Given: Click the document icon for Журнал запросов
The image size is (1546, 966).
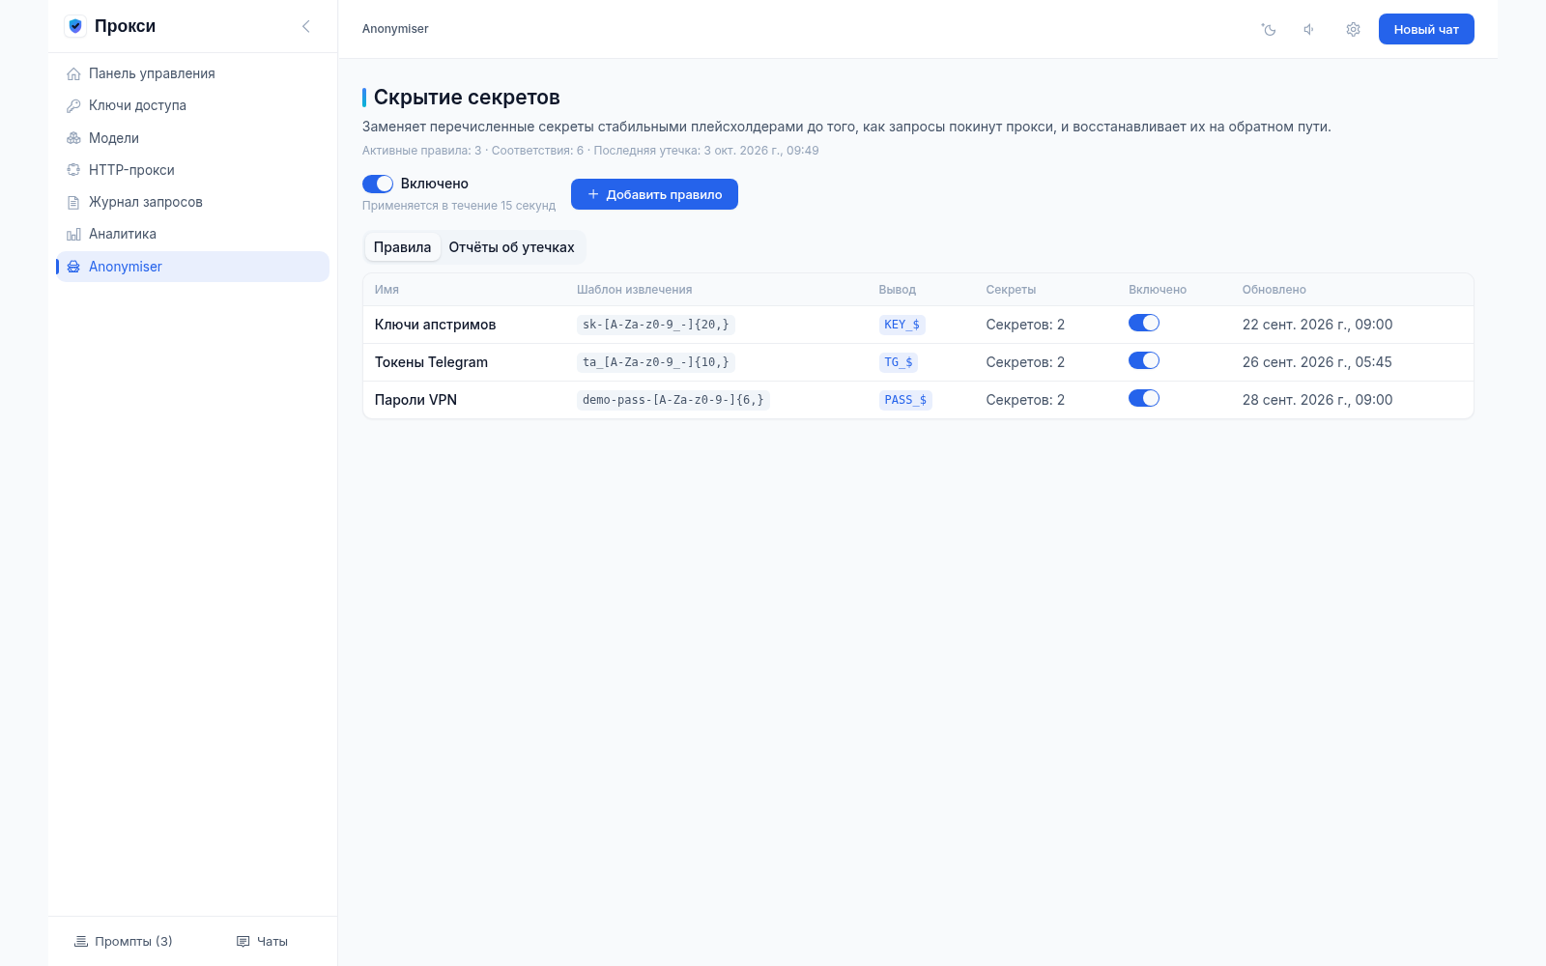Looking at the screenshot, I should click(73, 202).
